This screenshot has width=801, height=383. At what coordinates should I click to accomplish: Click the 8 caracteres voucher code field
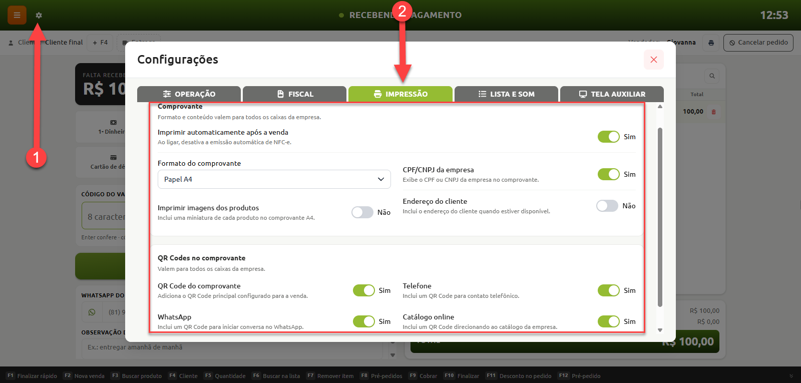(x=103, y=217)
